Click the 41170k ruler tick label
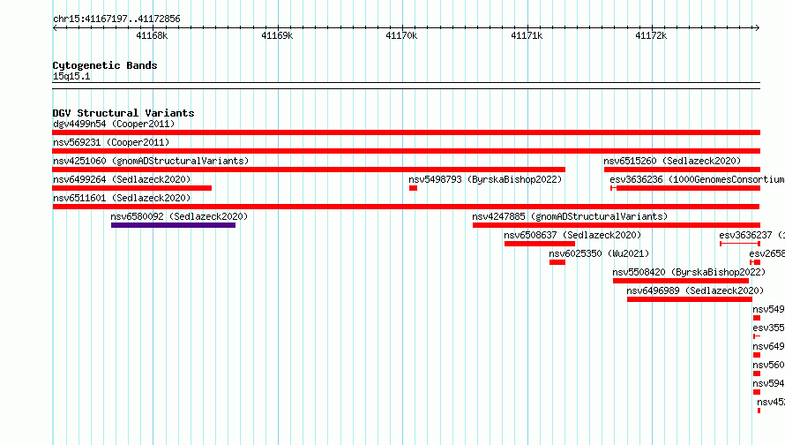The image size is (785, 445). point(401,35)
